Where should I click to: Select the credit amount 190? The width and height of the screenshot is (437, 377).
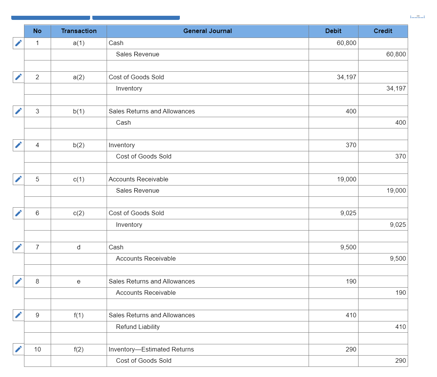coord(401,293)
